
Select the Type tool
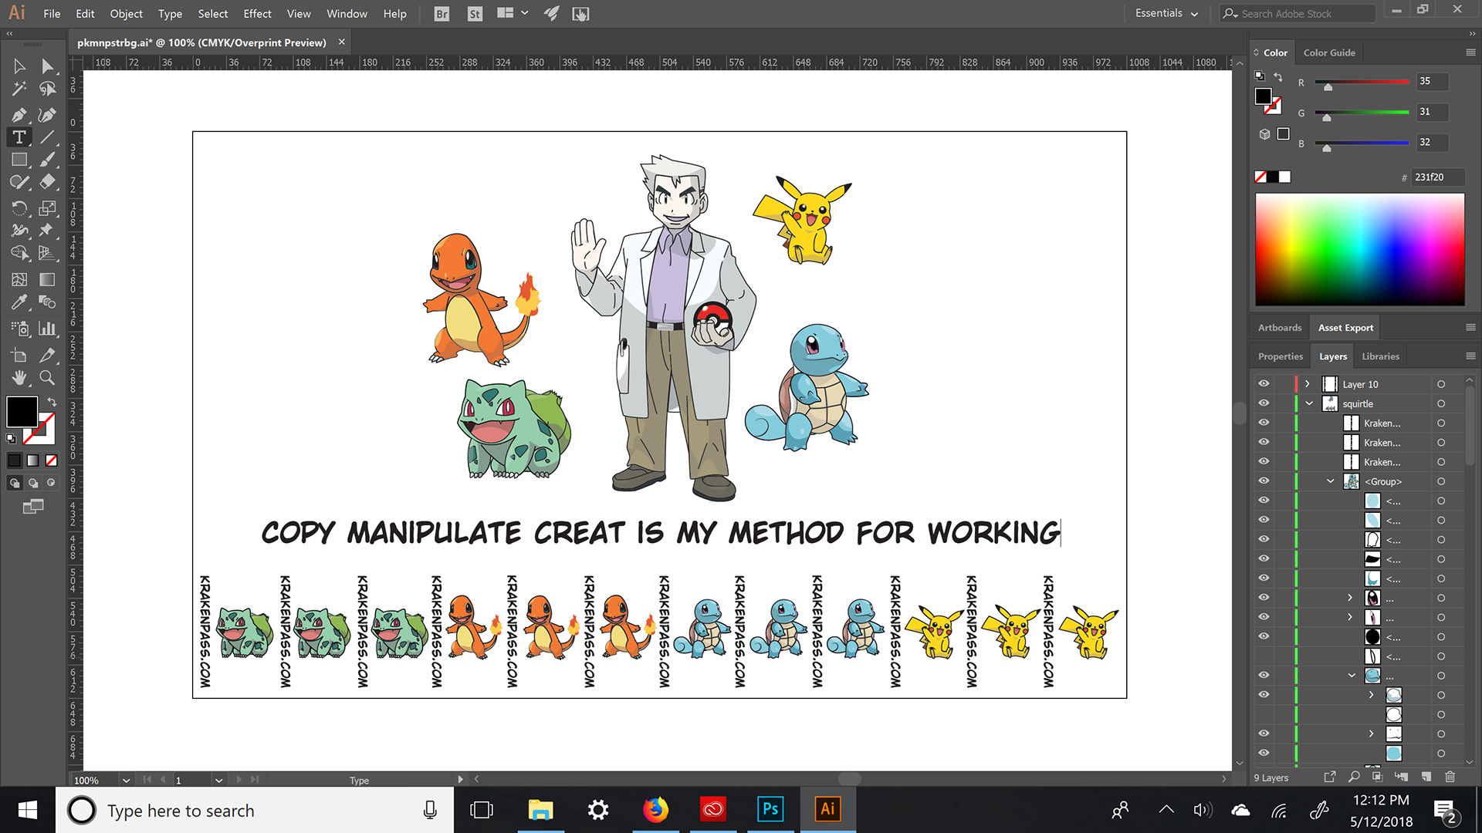19,137
